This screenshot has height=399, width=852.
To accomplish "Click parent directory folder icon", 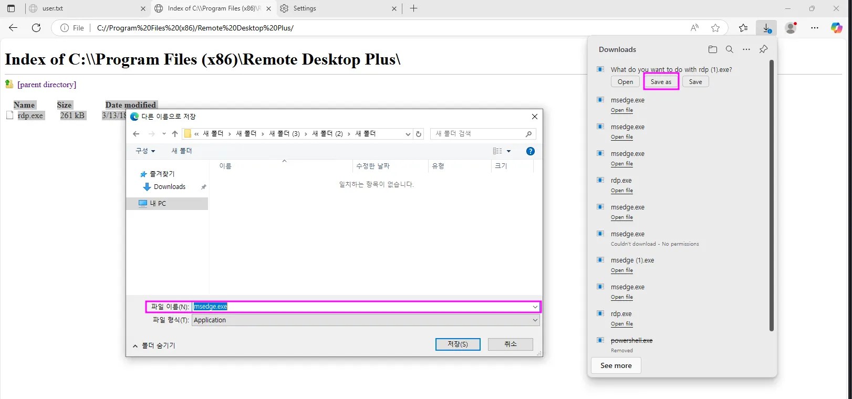I will 9,84.
